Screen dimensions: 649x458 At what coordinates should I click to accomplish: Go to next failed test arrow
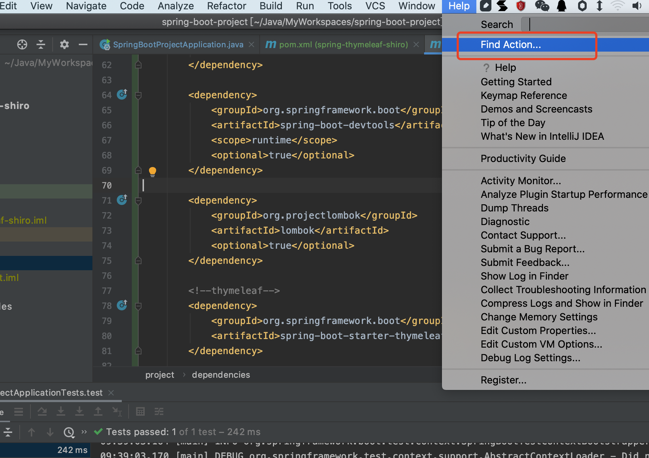[50, 432]
